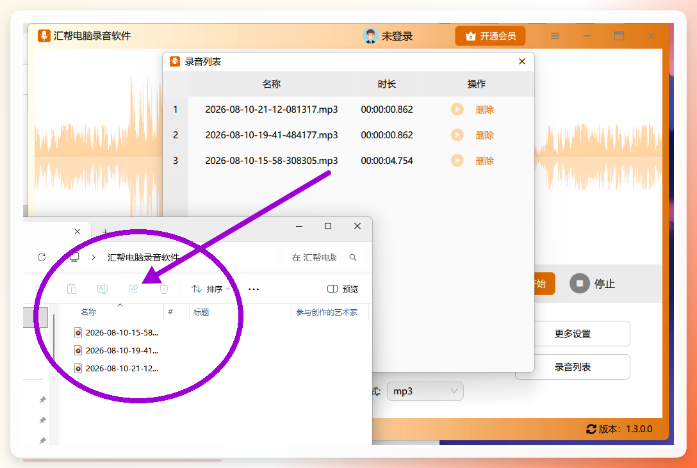Play recording 2026-08-10-19-41-484177.mp3
This screenshot has height=468, width=697.
(x=457, y=135)
